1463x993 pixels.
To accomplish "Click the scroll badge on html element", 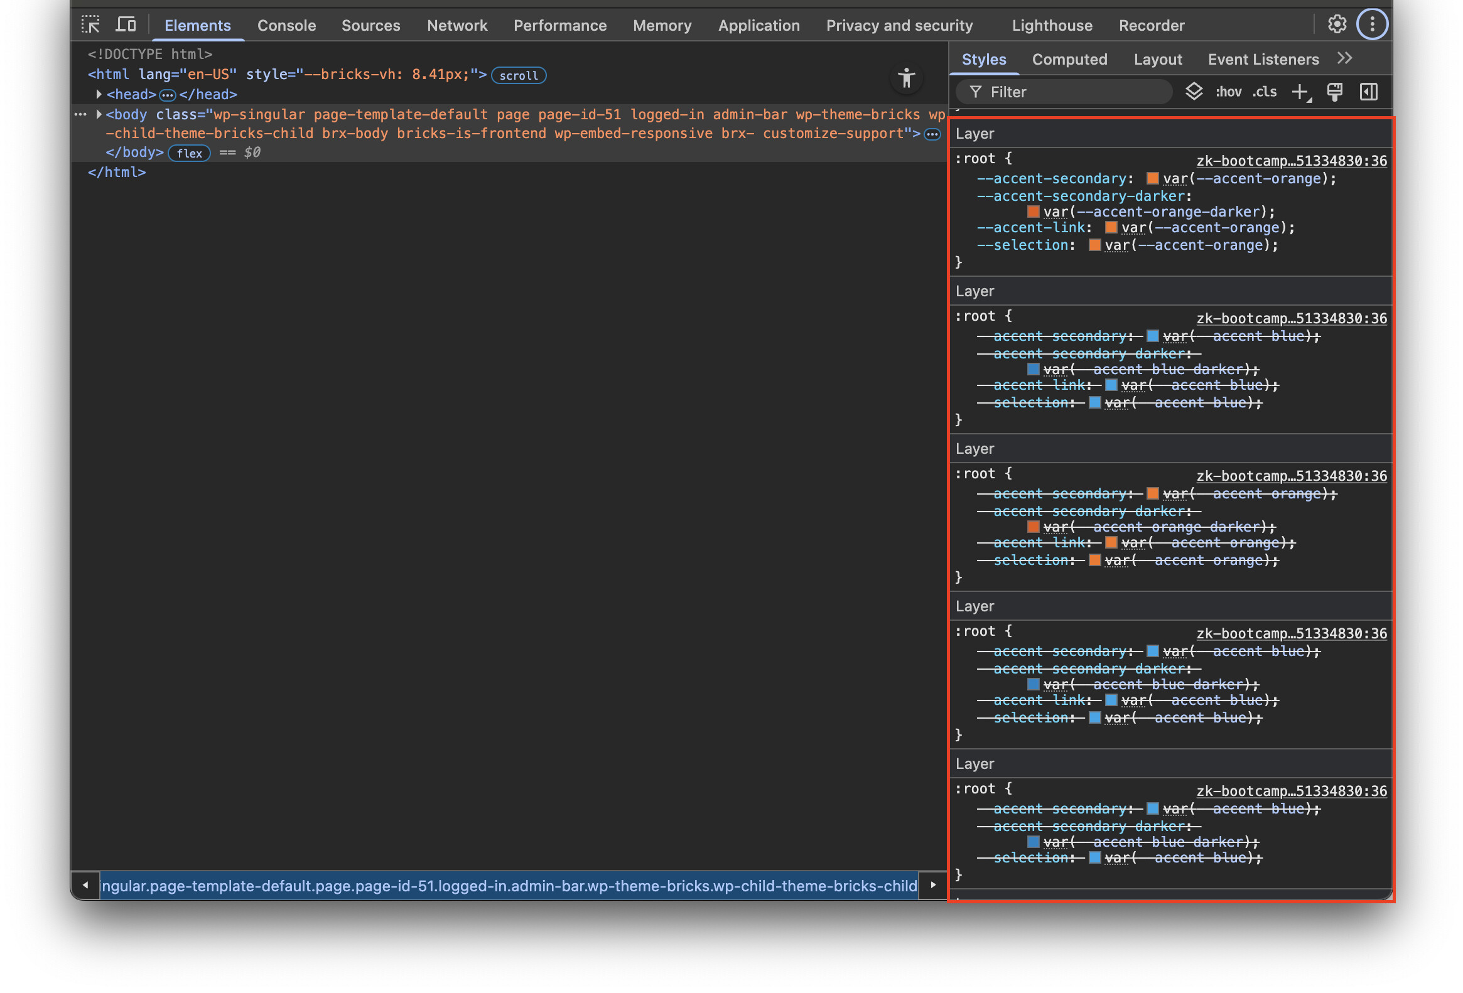I will 519,75.
